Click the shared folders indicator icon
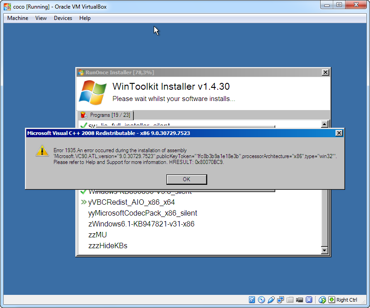Viewport: 370px width, 308px height. click(290, 299)
